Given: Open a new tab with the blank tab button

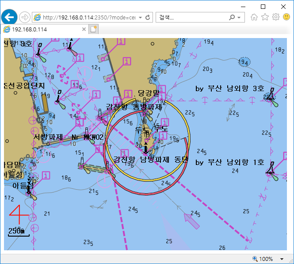Looking at the screenshot, I should click(93, 29).
